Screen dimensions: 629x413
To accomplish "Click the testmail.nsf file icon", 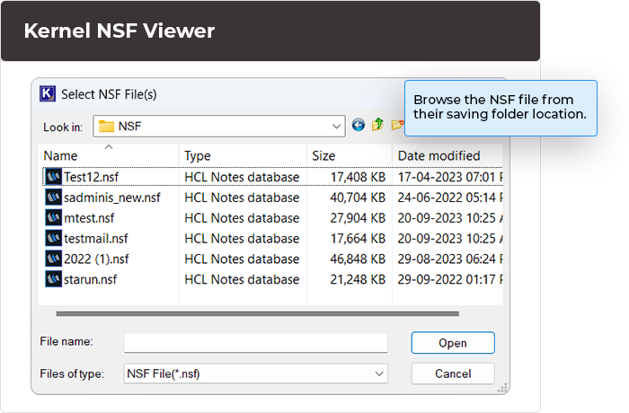I will coord(53,238).
